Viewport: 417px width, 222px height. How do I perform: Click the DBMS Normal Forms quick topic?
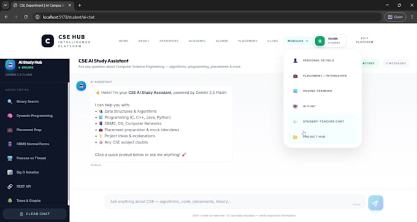tap(34, 144)
